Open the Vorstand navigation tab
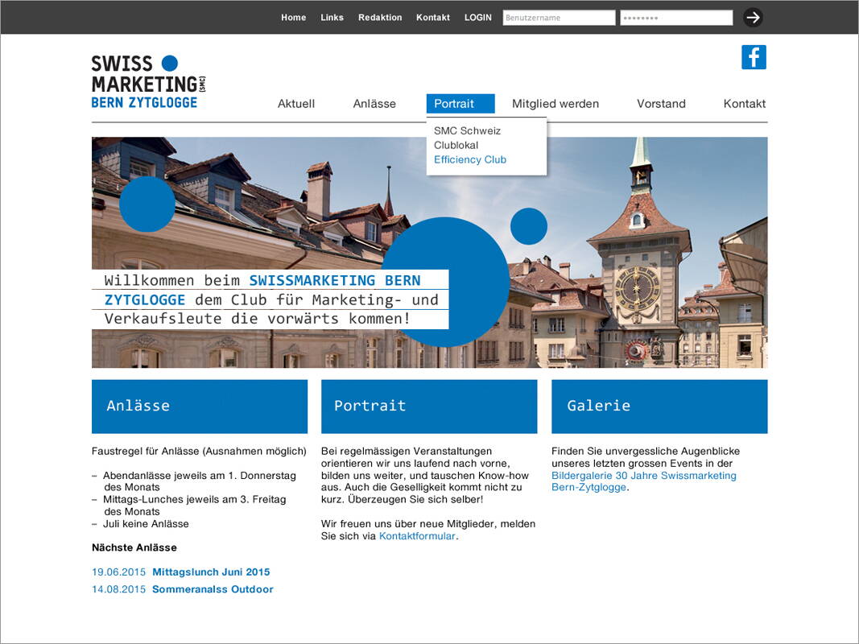This screenshot has height=644, width=859. [661, 104]
